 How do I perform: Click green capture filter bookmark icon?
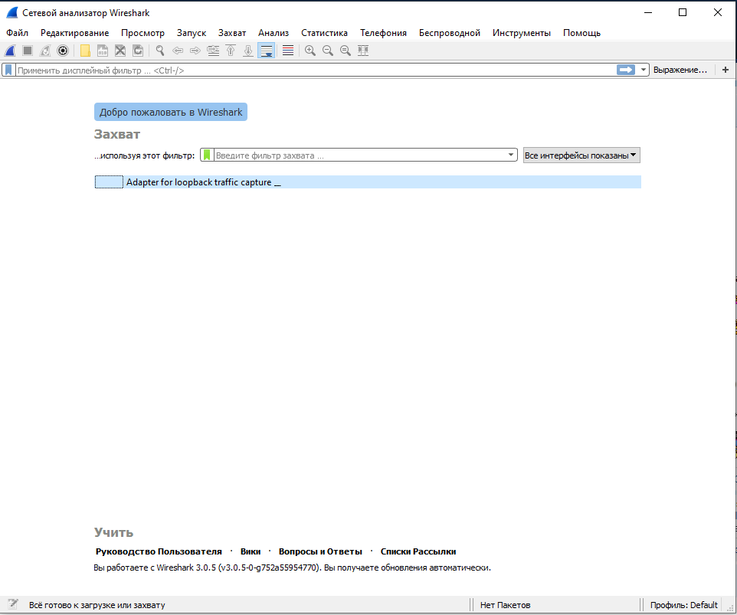[x=207, y=155]
